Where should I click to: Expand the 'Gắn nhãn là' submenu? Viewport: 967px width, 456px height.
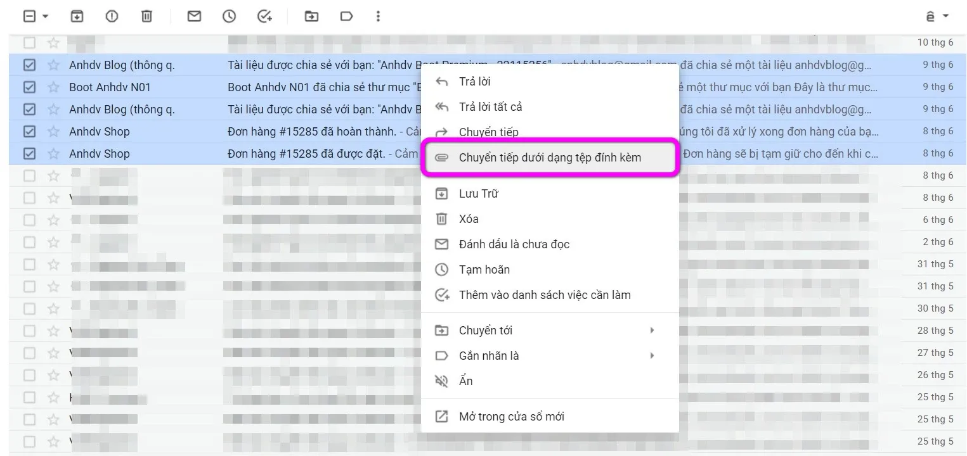point(550,356)
